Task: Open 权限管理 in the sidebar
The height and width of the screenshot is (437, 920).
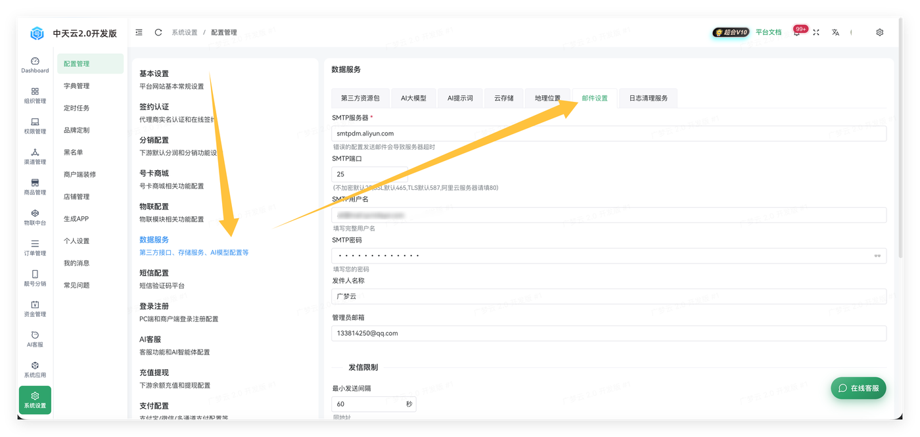Action: (x=35, y=126)
